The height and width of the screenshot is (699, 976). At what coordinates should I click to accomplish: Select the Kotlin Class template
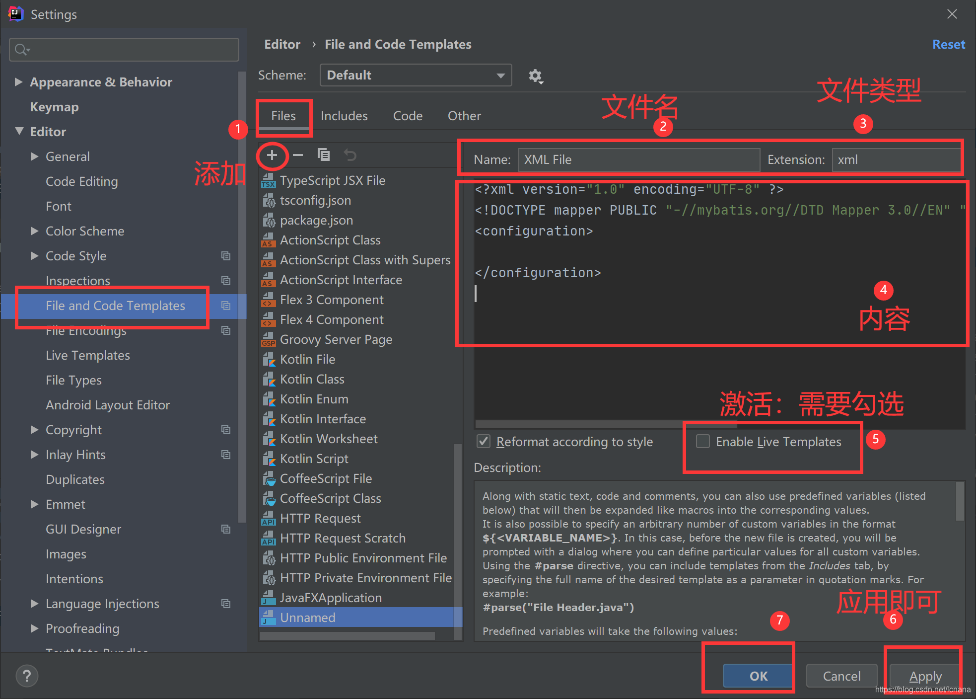click(312, 379)
